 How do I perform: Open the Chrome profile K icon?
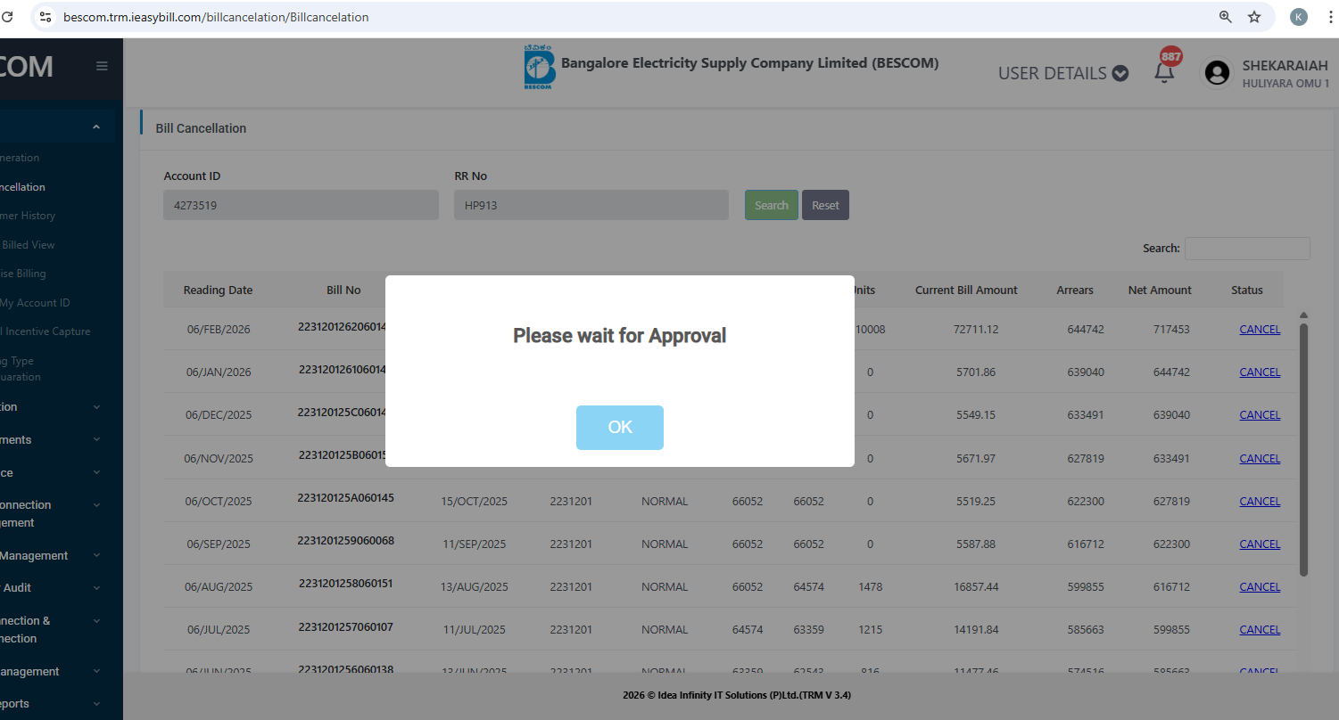coord(1299,17)
